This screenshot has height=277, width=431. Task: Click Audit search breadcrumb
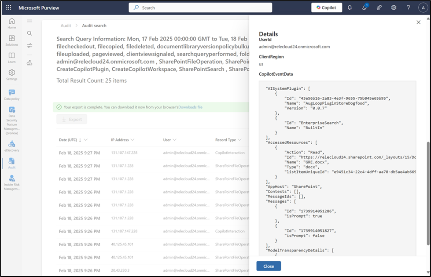(94, 26)
